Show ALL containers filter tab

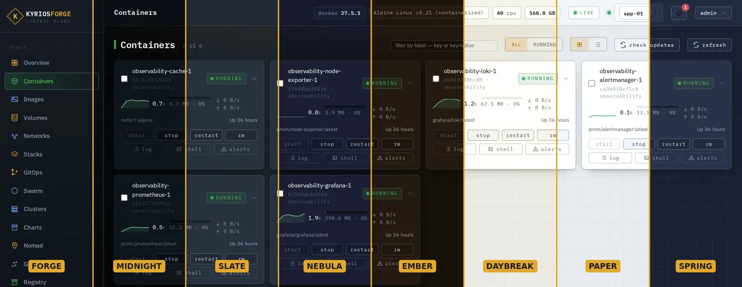pos(516,45)
